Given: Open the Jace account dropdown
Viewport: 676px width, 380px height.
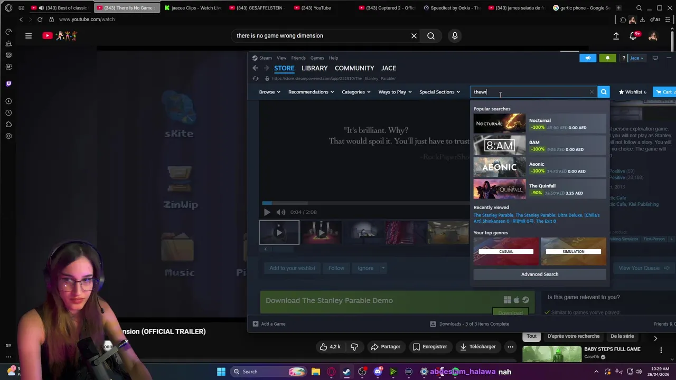Looking at the screenshot, I should coord(636,58).
